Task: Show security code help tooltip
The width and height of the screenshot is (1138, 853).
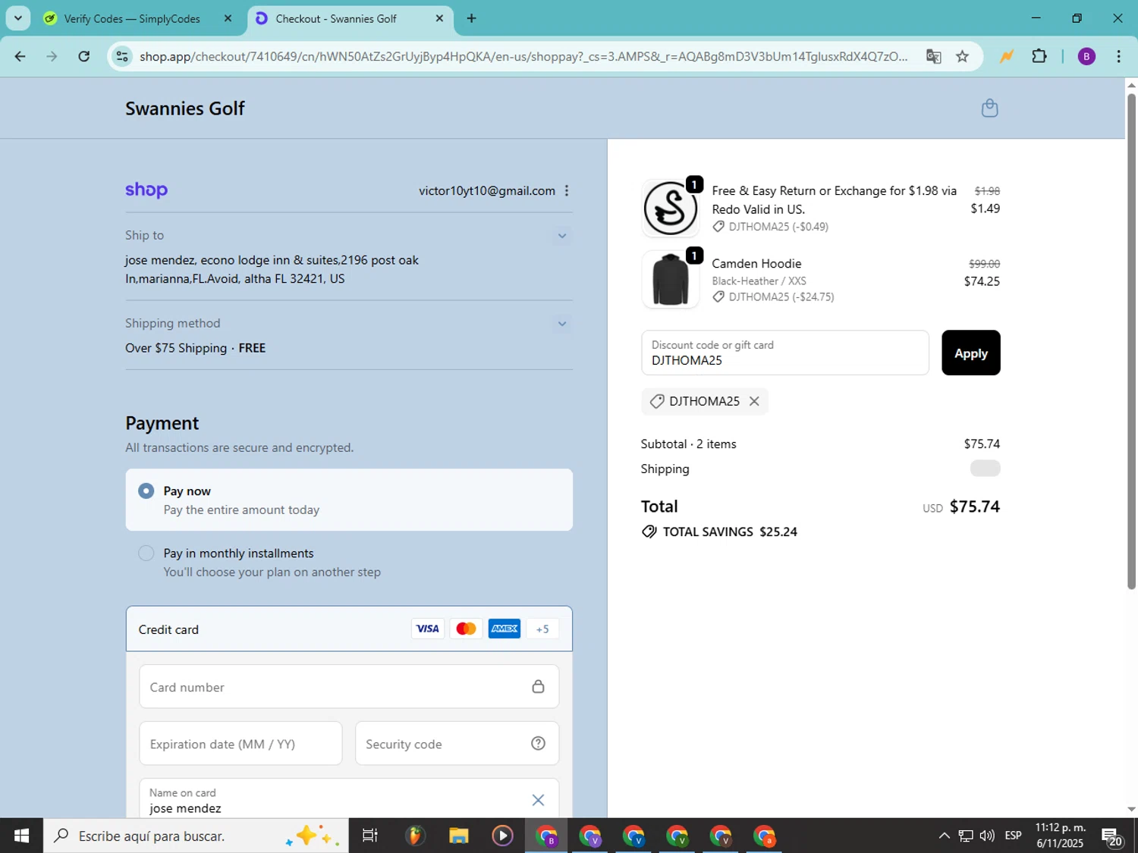Action: pyautogui.click(x=538, y=743)
